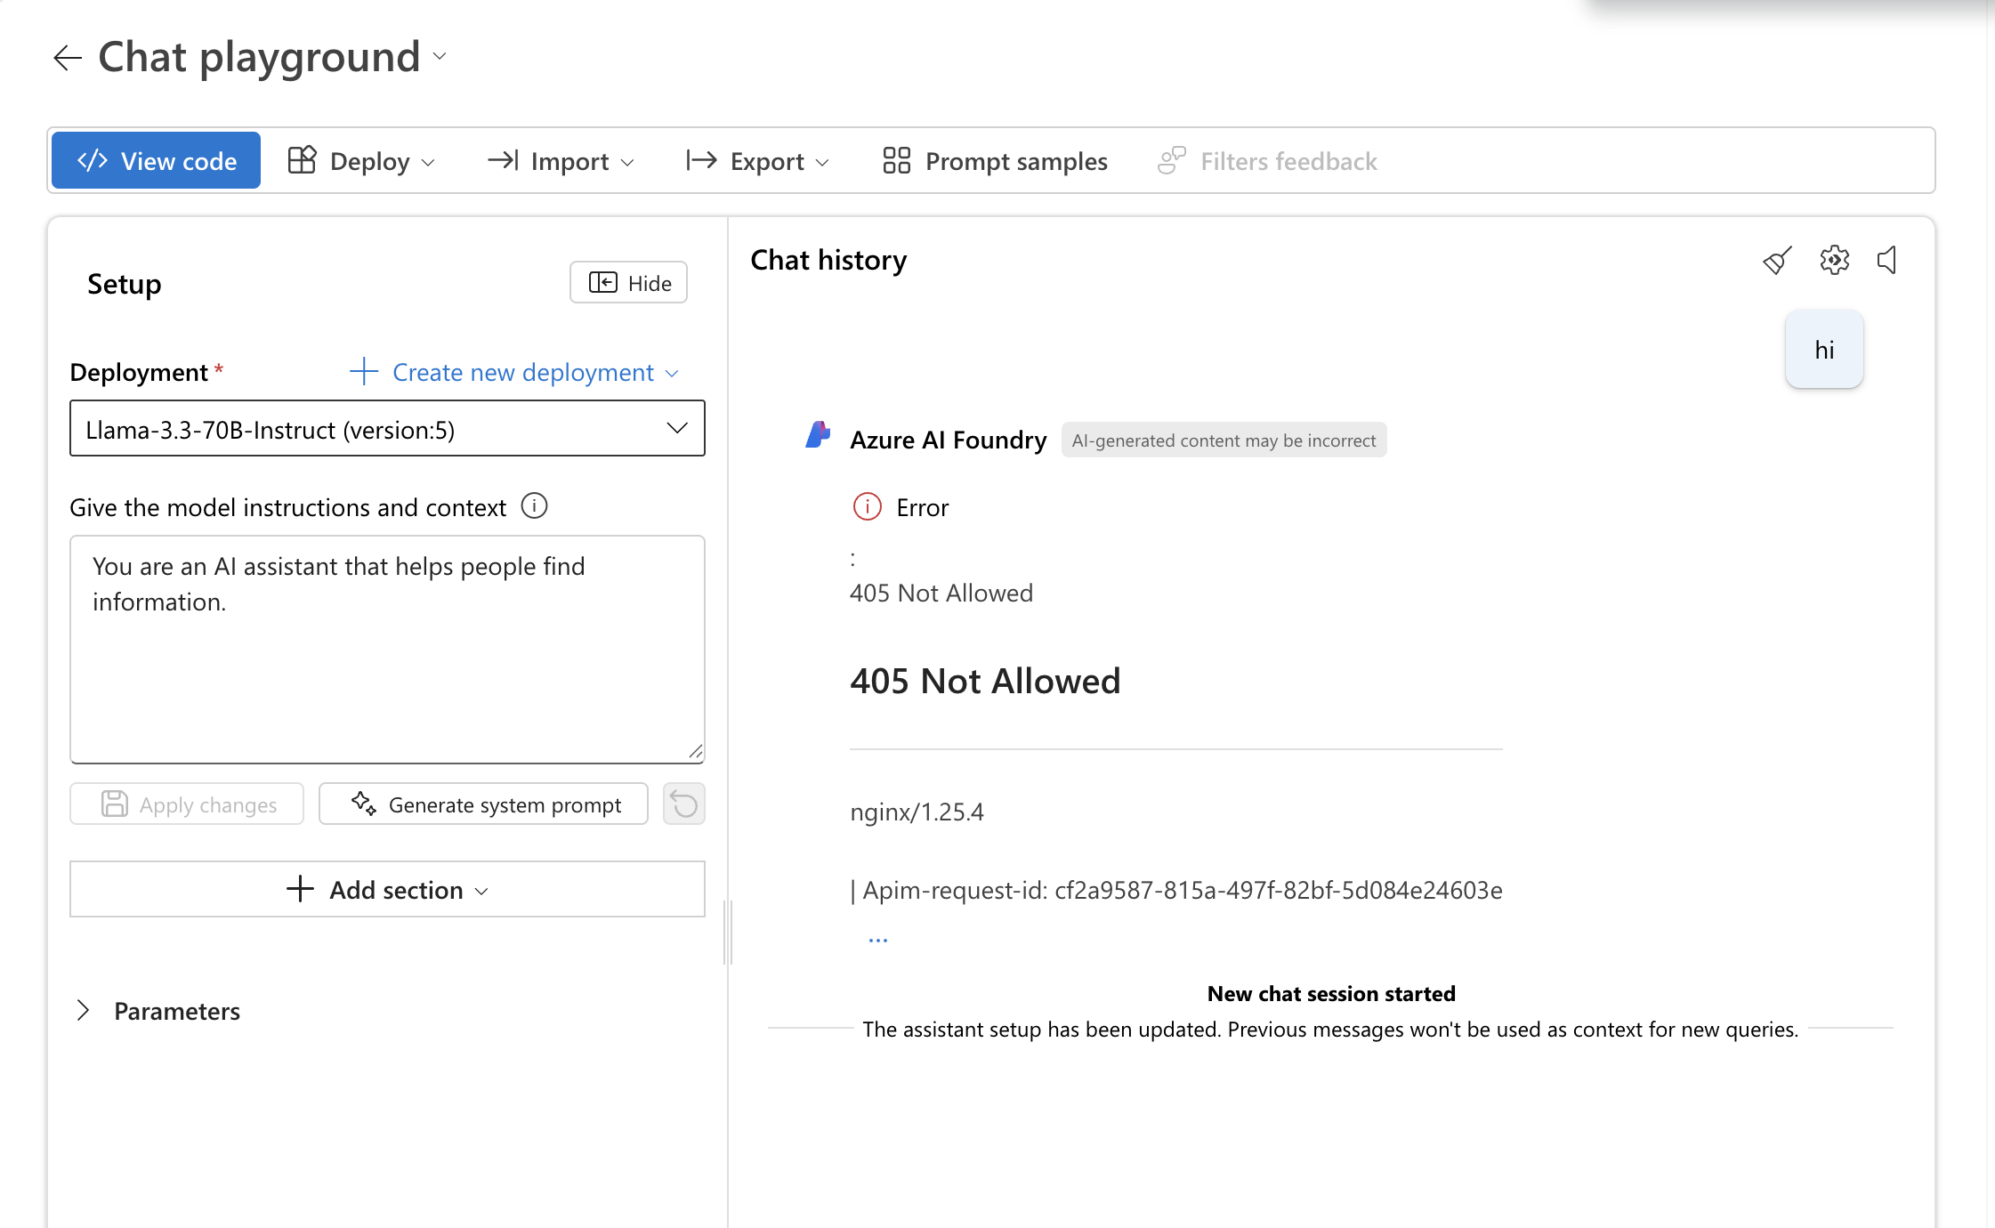This screenshot has height=1228, width=1995.
Task: Open the Deploy menu
Action: pos(361,161)
